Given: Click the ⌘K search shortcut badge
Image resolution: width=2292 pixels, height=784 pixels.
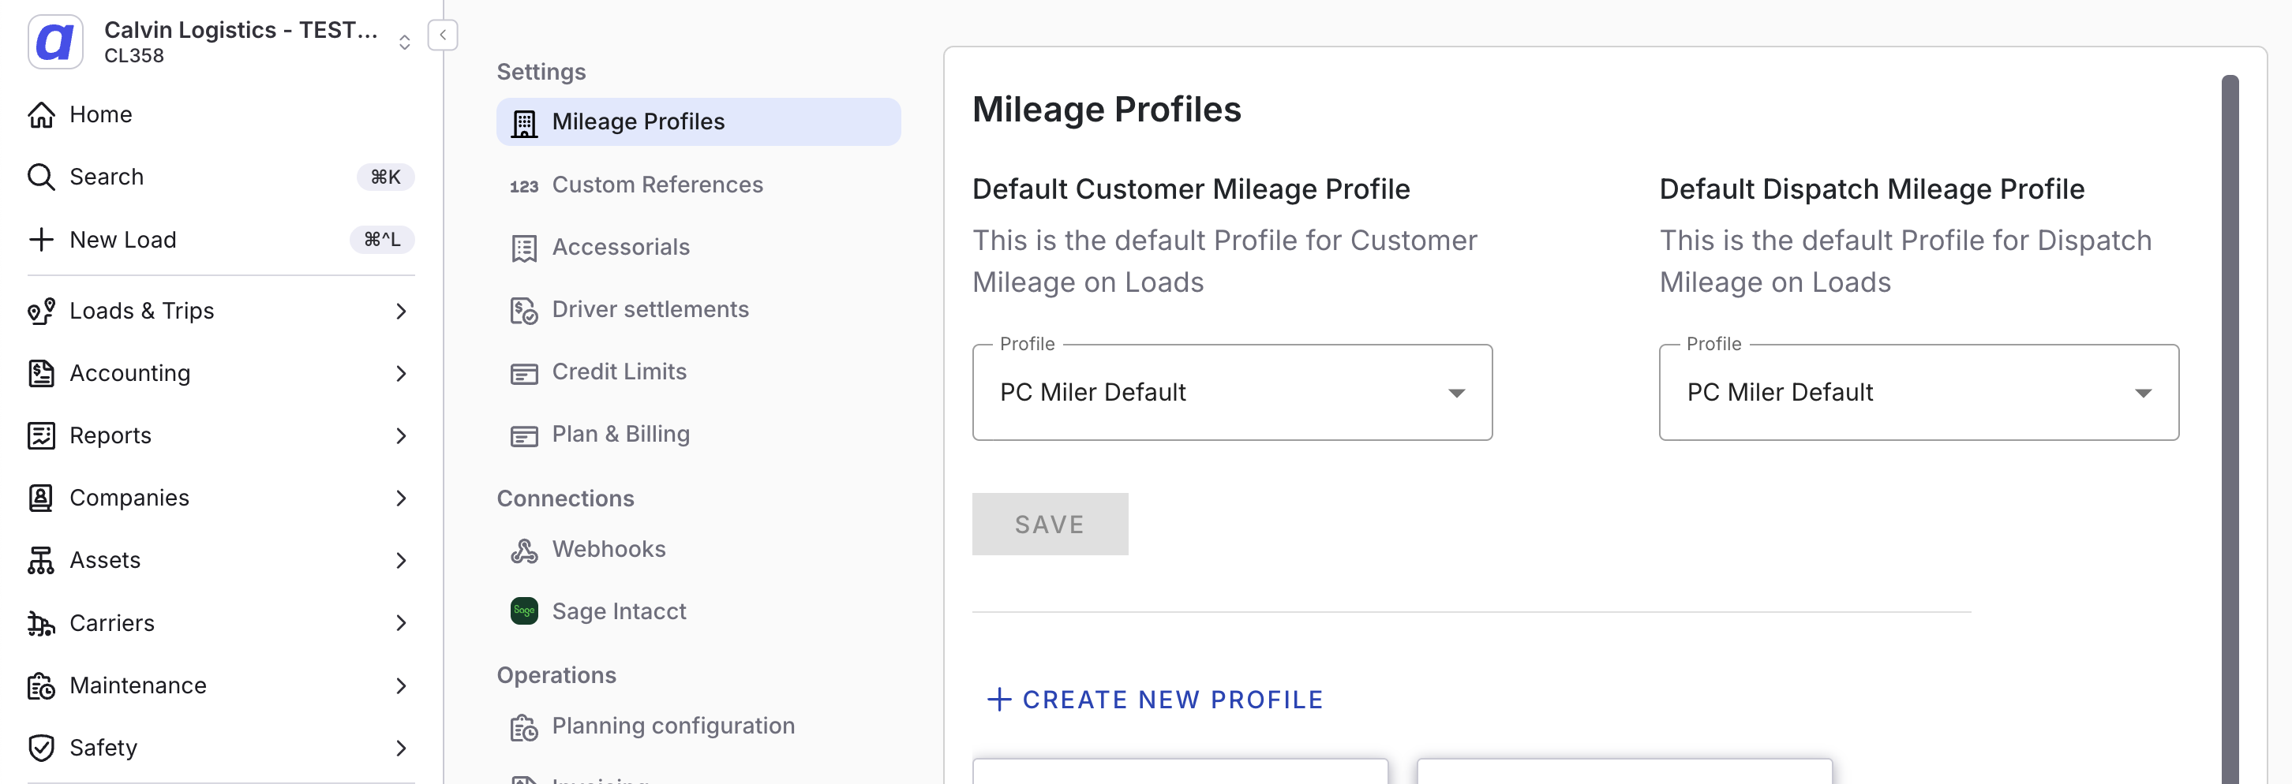Looking at the screenshot, I should (385, 177).
